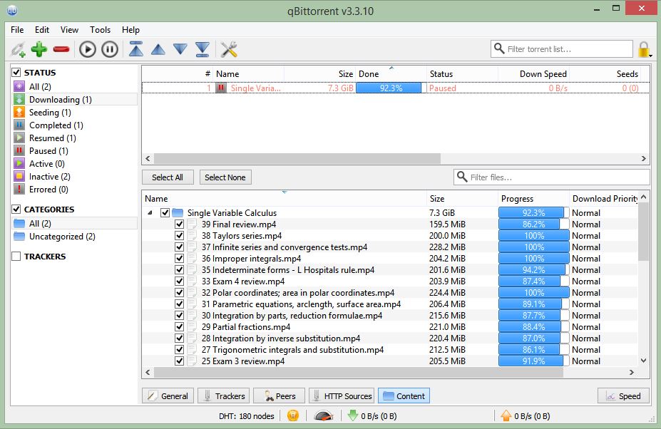Select Resumed (1) status filter

click(52, 138)
